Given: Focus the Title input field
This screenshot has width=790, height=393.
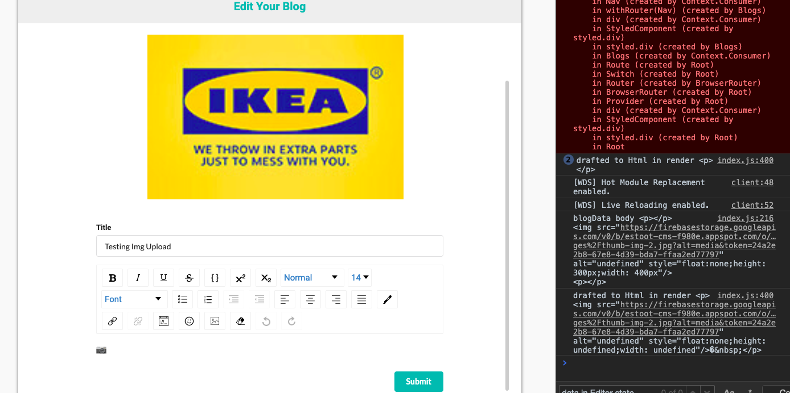Looking at the screenshot, I should tap(270, 246).
